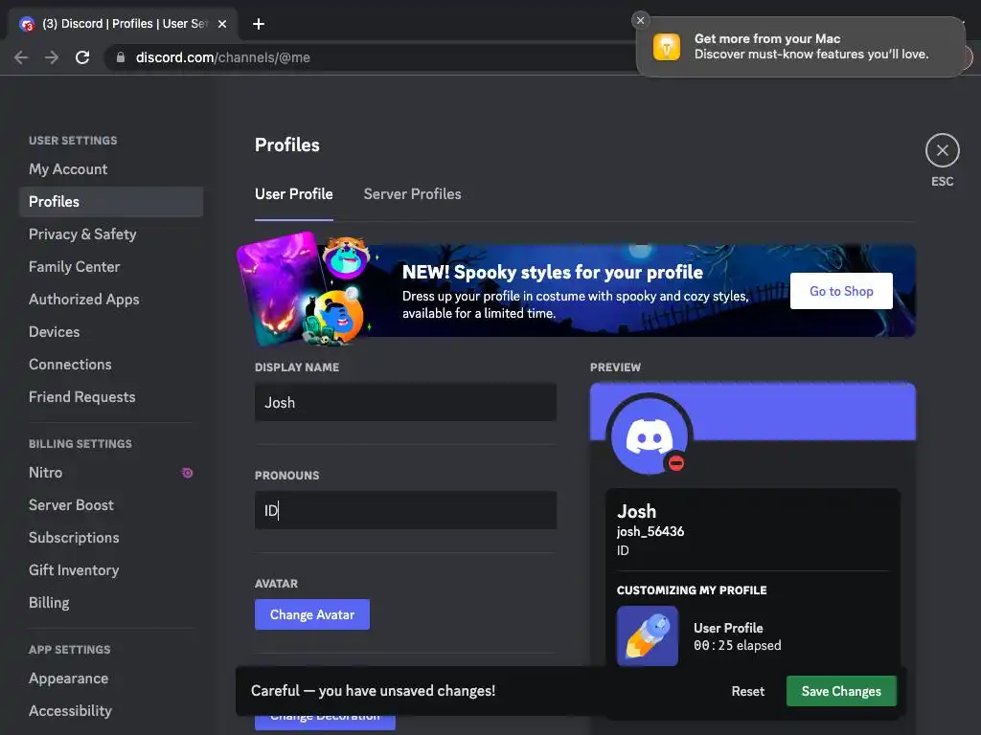Click the lightbulb tips icon in notification
The height and width of the screenshot is (735, 981).
[x=667, y=47]
